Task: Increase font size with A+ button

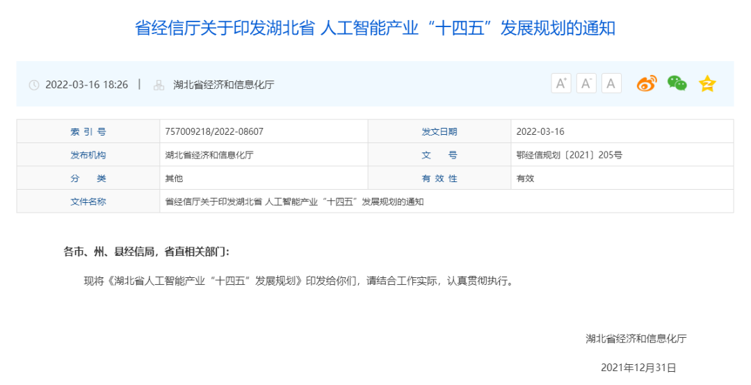Action: pos(560,84)
